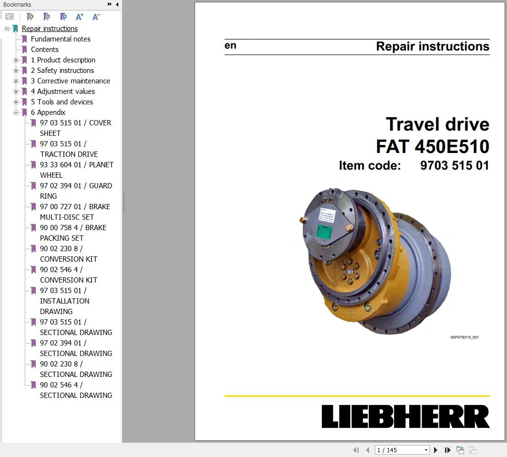Click the add new bookmark icon

click(x=47, y=17)
